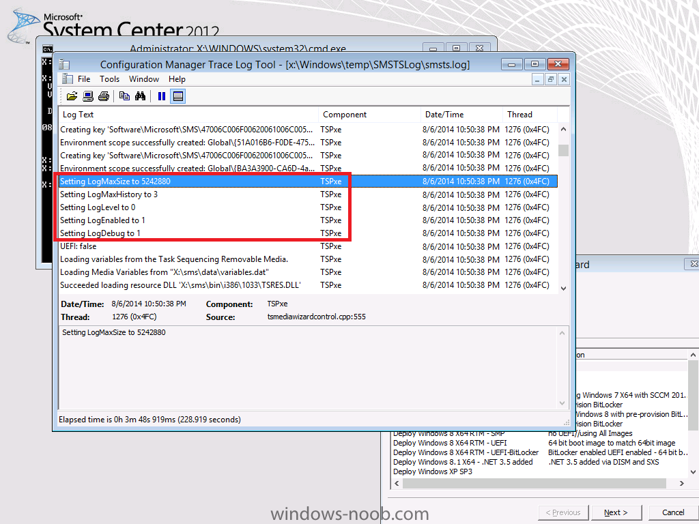
Task: Select 'Deploy Windows 8.1 X64 - .NET 3.5 added'
Action: 463,462
